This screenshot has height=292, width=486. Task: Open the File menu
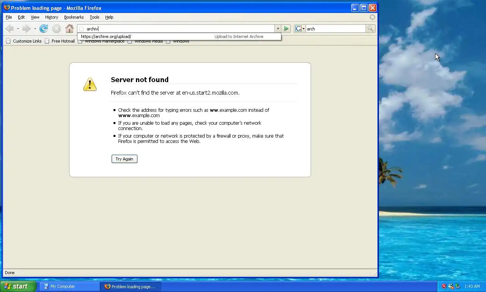(x=9, y=17)
